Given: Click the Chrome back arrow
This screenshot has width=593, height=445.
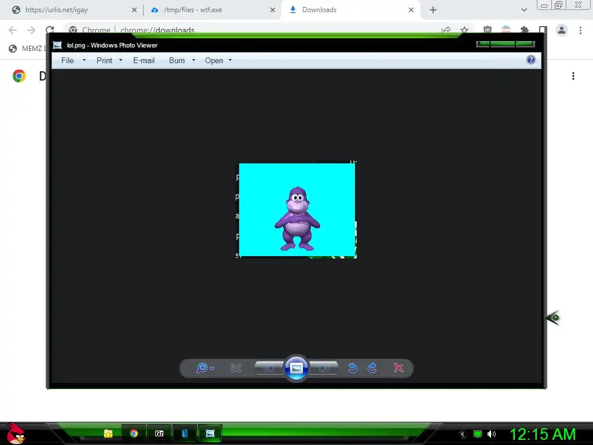Looking at the screenshot, I should point(13,30).
